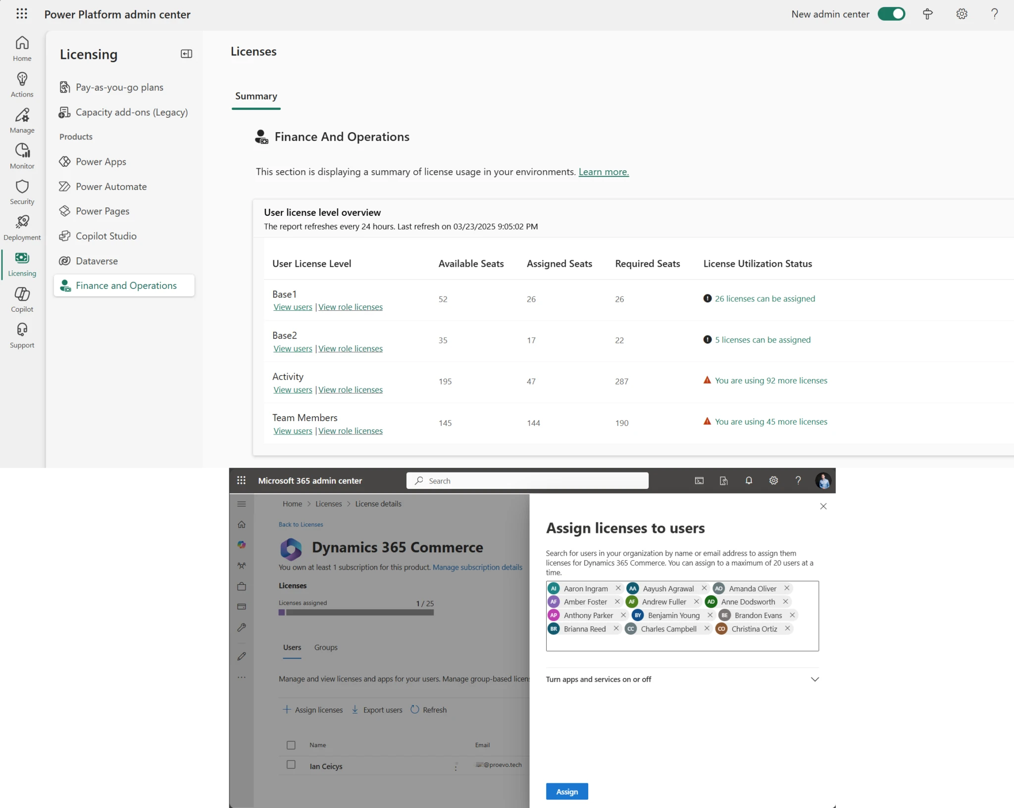Expand Turn apps and services on or off
This screenshot has height=808, width=1014.
pyautogui.click(x=682, y=679)
